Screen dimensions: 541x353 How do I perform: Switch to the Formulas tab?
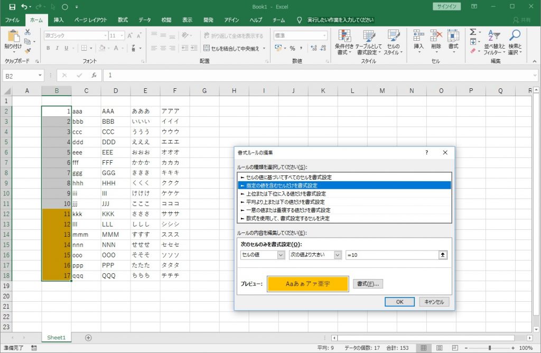tap(123, 20)
